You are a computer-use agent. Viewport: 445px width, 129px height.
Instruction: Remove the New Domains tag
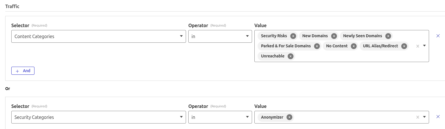[334, 36]
